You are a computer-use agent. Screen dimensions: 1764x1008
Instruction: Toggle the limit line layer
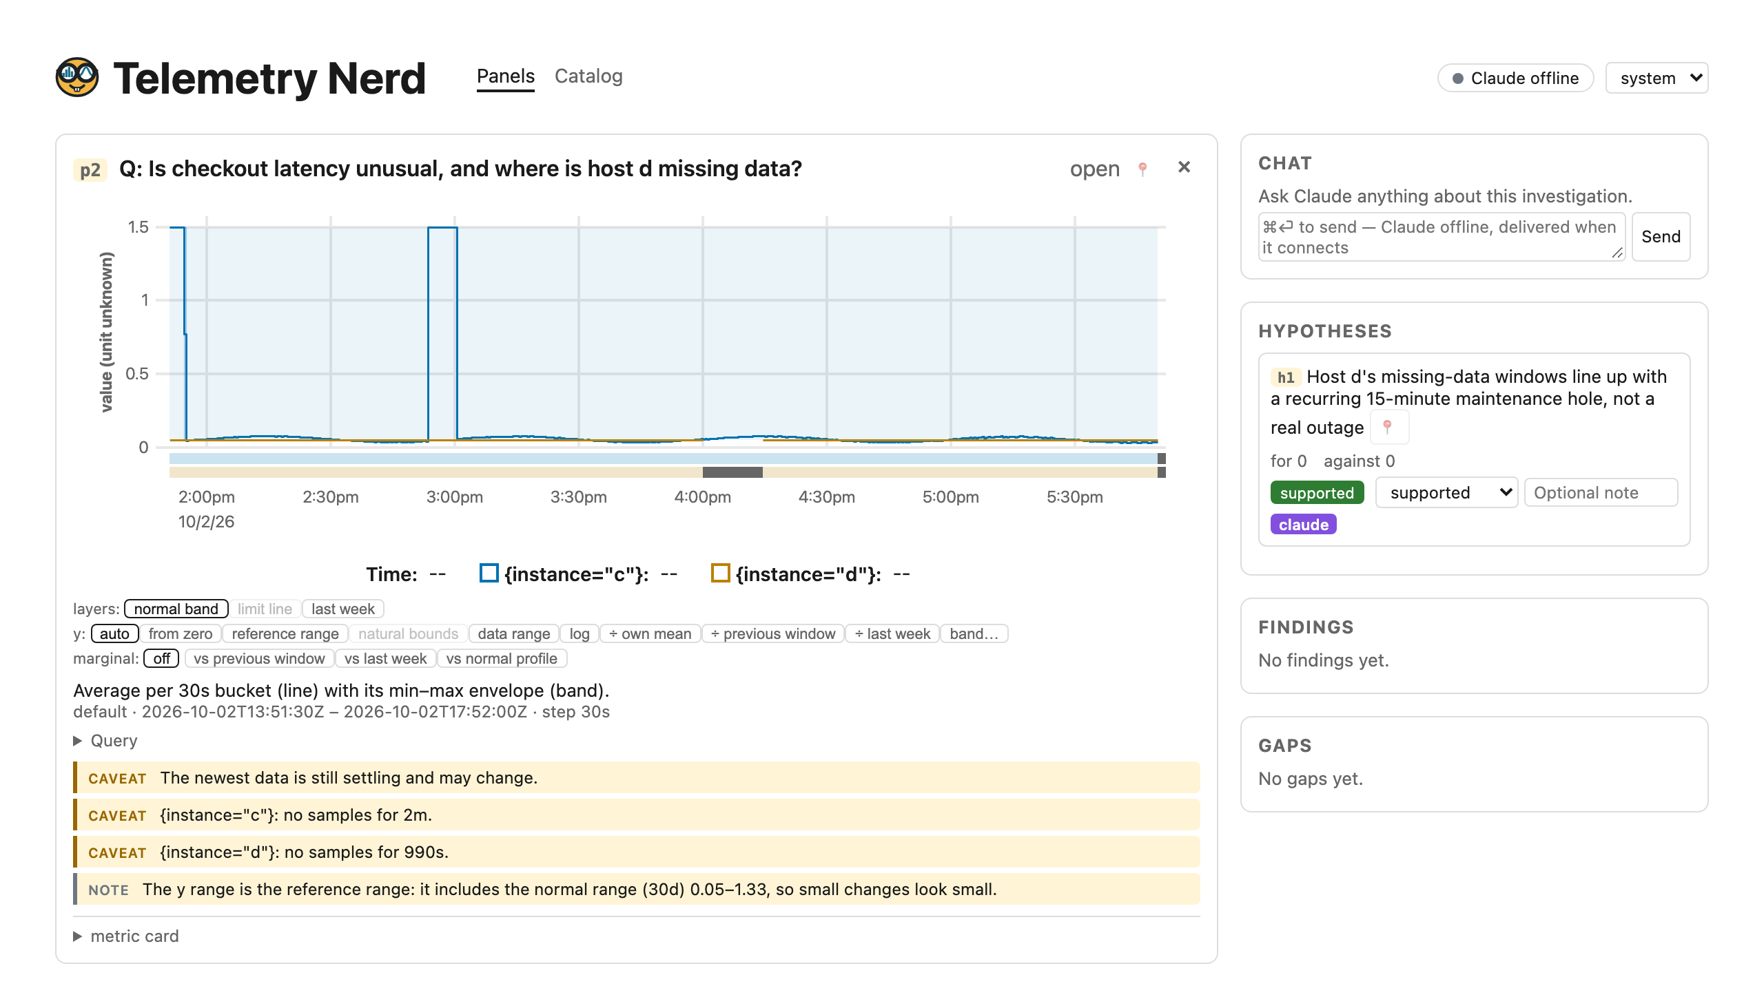(x=265, y=609)
